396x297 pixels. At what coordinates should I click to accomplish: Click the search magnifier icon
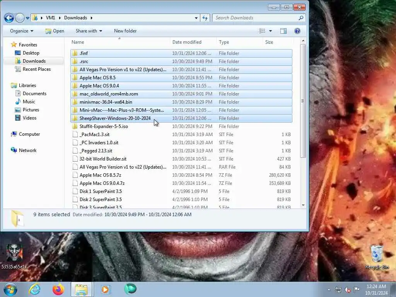tap(301, 18)
